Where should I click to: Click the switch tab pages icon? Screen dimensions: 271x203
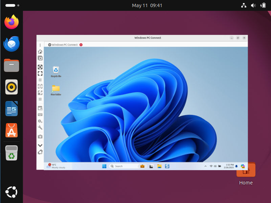pos(40,108)
